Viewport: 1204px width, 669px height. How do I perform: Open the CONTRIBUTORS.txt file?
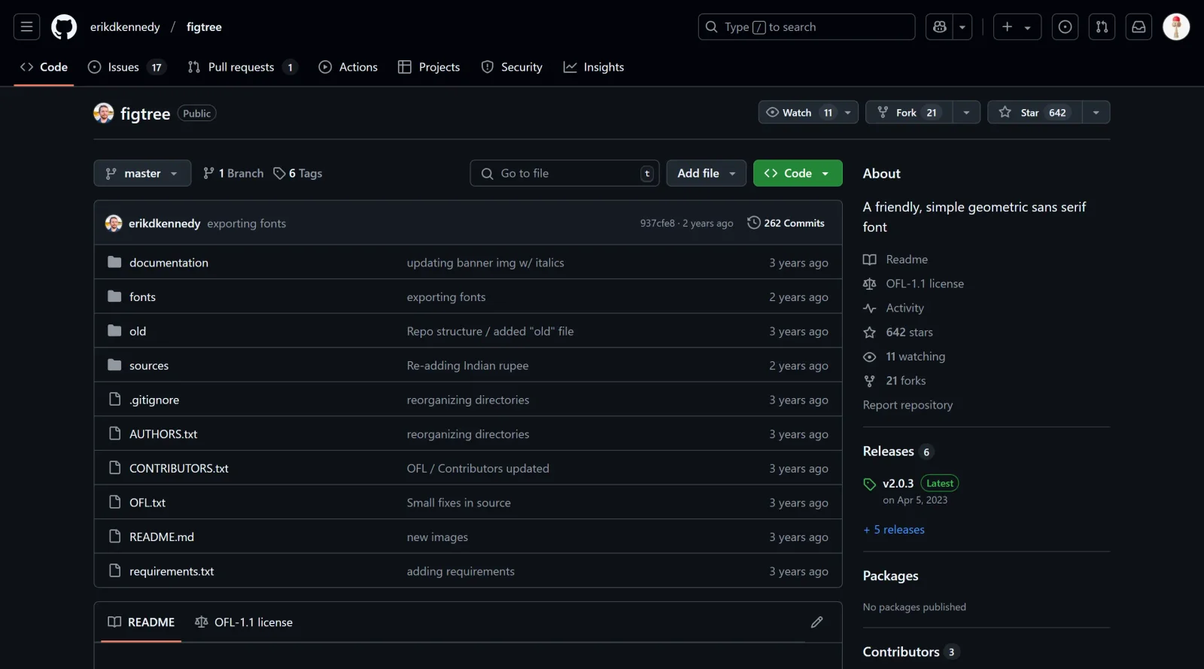click(x=179, y=468)
